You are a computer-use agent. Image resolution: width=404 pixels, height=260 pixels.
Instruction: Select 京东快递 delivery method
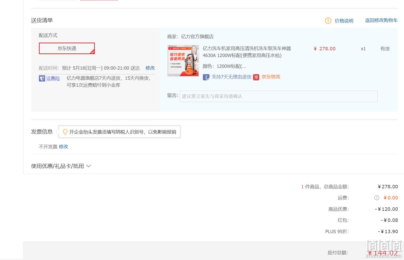click(x=67, y=48)
